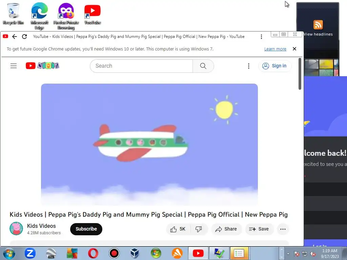Go to YouTube home via logo
The width and height of the screenshot is (347, 260).
(x=42, y=66)
